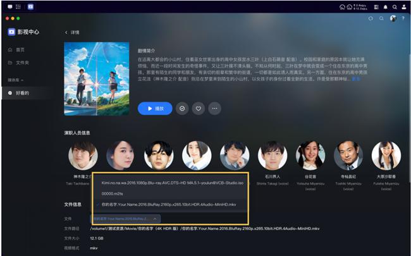This screenshot has width=411, height=256.
Task: Collapse the 媒体库 section in sidebar
Action: [15, 80]
